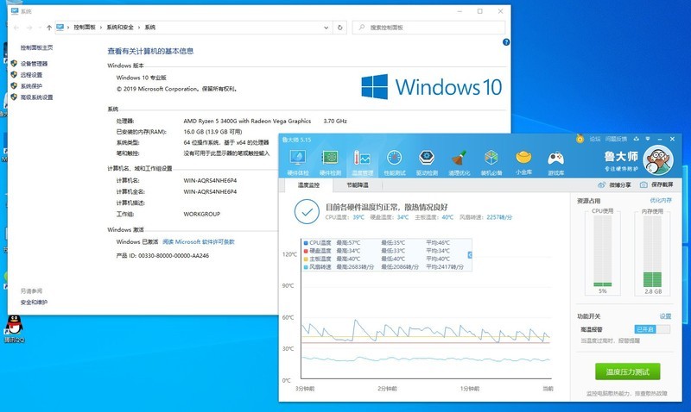
Task: Go up one level with the up arrow
Action: click(49, 28)
